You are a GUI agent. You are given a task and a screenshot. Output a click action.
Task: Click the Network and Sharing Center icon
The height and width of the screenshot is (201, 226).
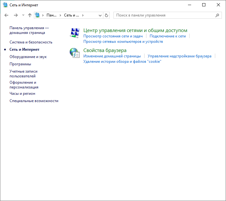(x=75, y=33)
